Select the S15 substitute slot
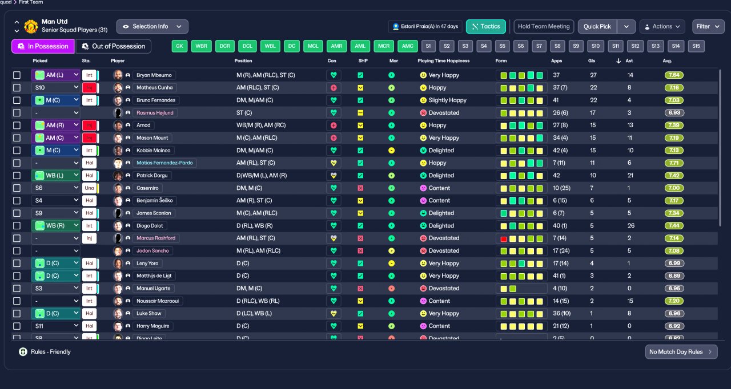Image resolution: width=731 pixels, height=389 pixels. (696, 46)
